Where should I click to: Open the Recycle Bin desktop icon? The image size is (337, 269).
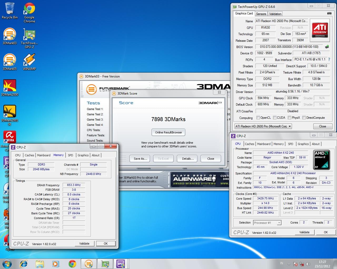tap(10, 11)
